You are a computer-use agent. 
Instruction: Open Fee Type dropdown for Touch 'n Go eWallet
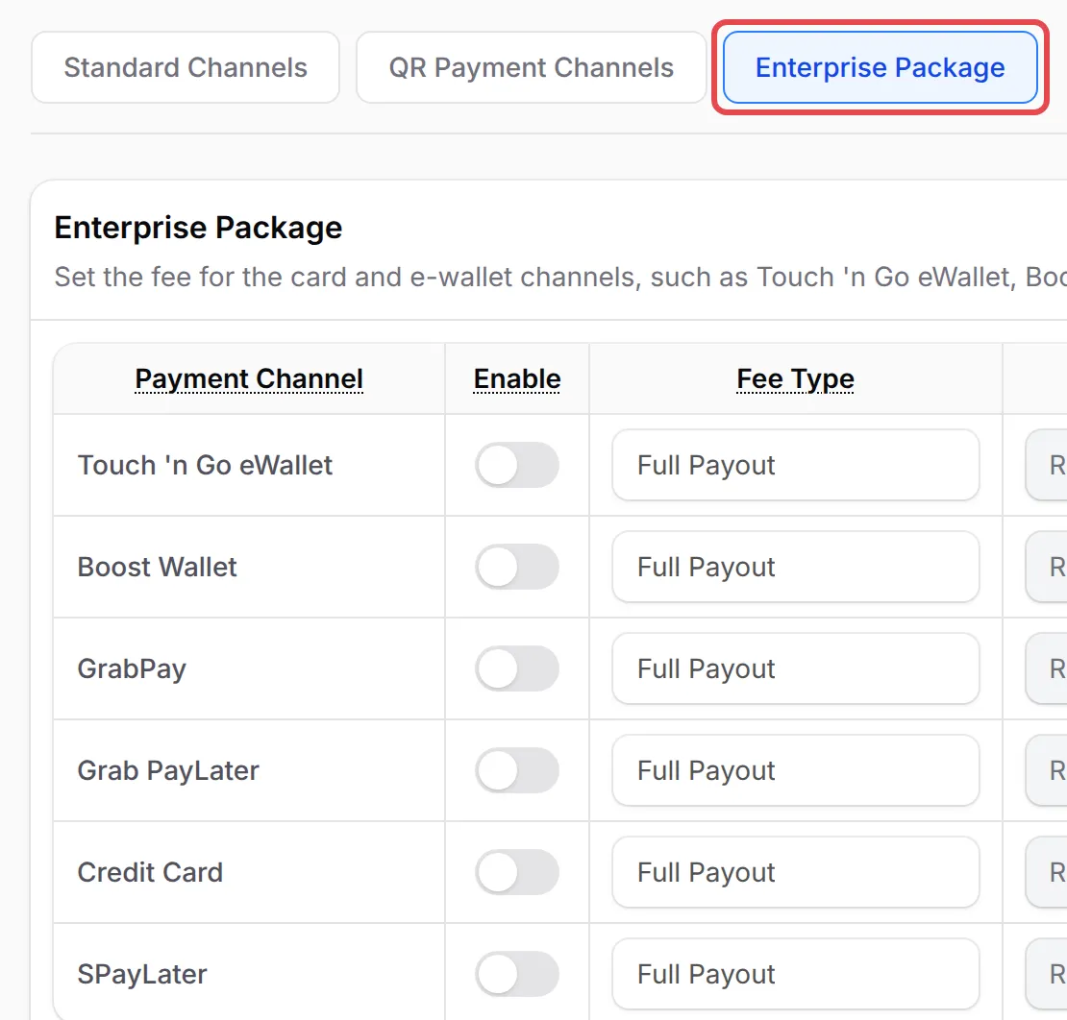coord(796,465)
